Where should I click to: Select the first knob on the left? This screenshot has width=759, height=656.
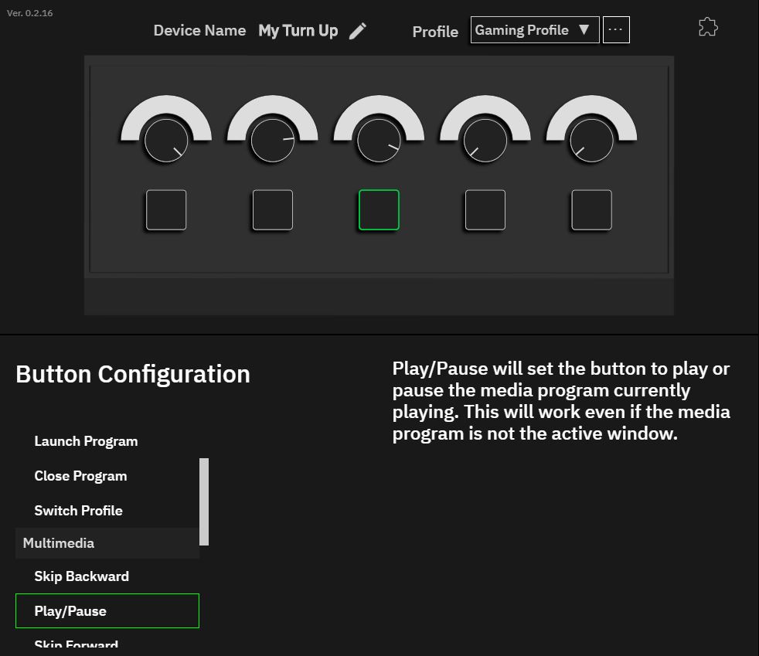166,141
